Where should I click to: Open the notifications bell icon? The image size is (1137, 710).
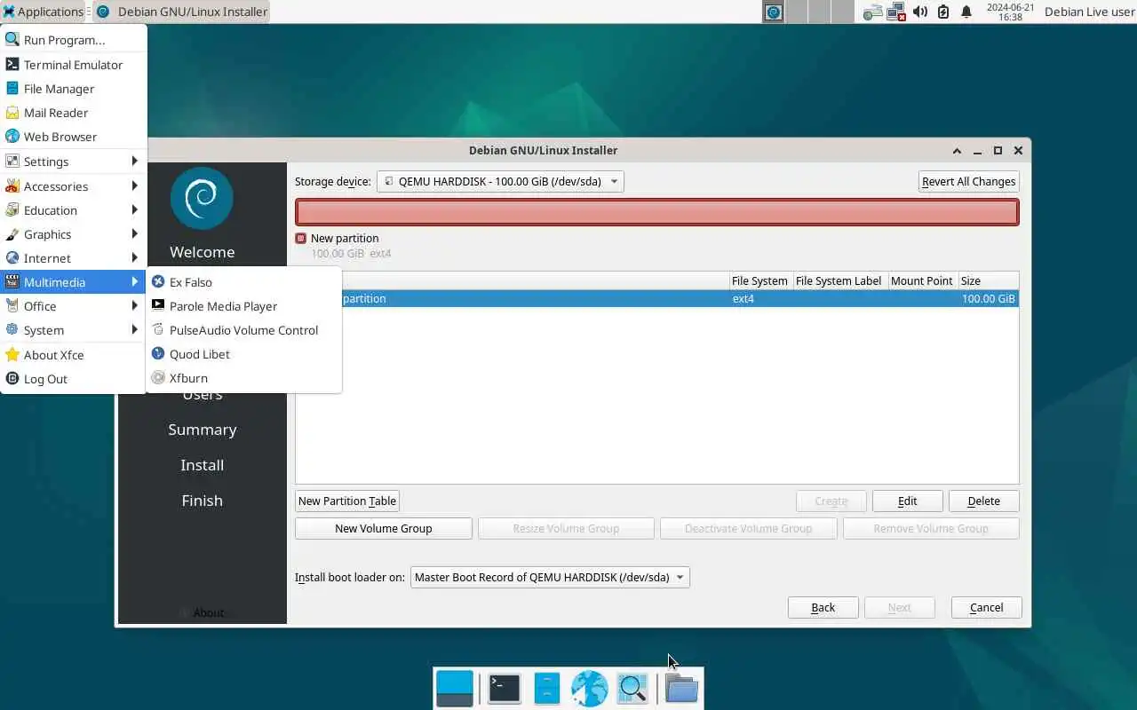coord(966,12)
